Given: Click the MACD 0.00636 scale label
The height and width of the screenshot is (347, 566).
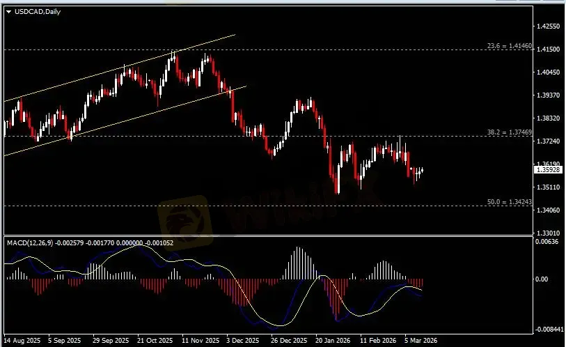Looking at the screenshot, I should pos(547,242).
